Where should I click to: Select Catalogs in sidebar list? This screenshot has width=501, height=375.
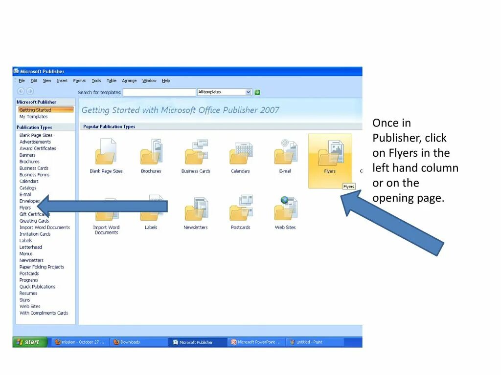coord(28,188)
